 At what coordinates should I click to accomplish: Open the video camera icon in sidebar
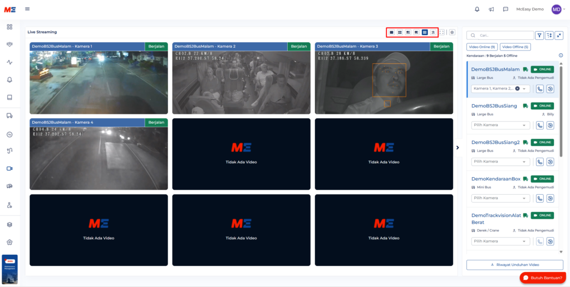pyautogui.click(x=10, y=169)
